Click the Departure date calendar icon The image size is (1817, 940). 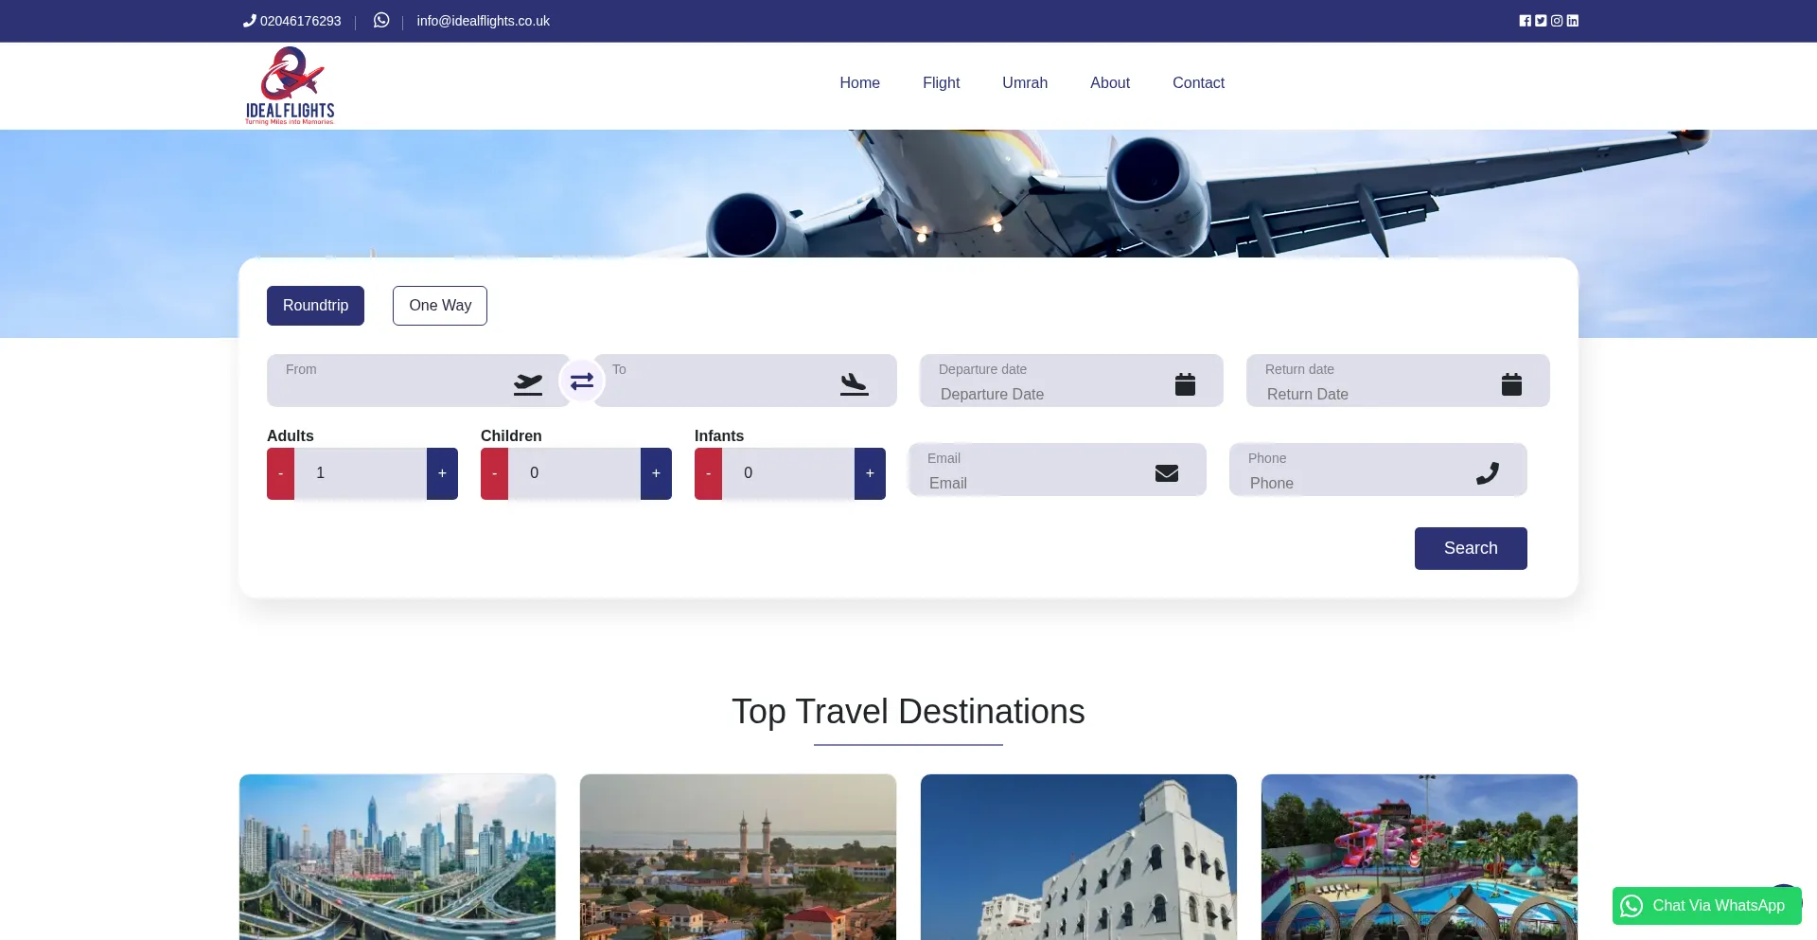click(1185, 383)
